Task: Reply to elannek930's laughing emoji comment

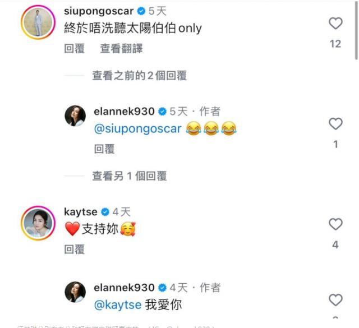Action: (104, 149)
